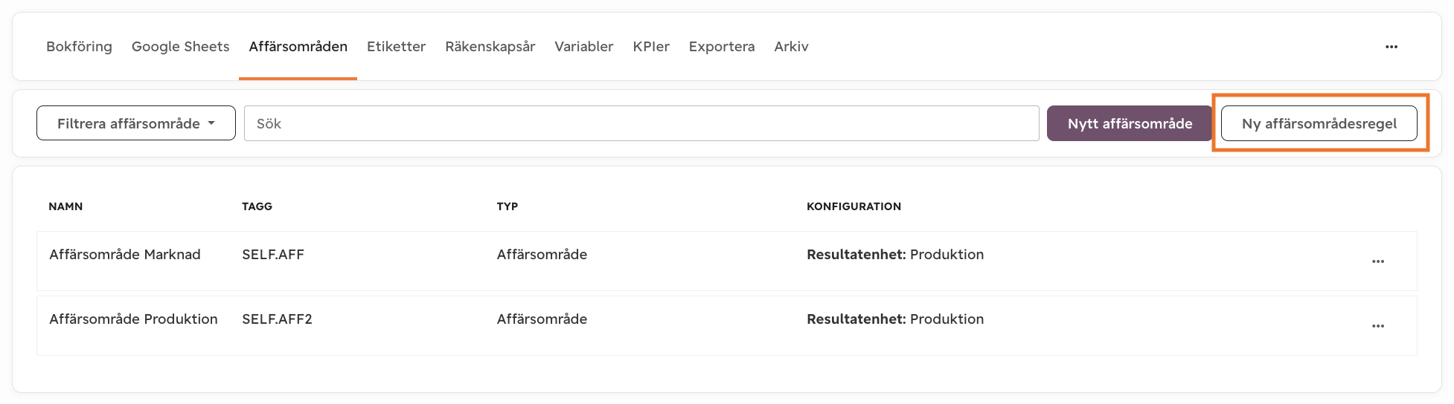This screenshot has height=404, width=1454.
Task: Click the NAMN column header
Action: pos(65,206)
